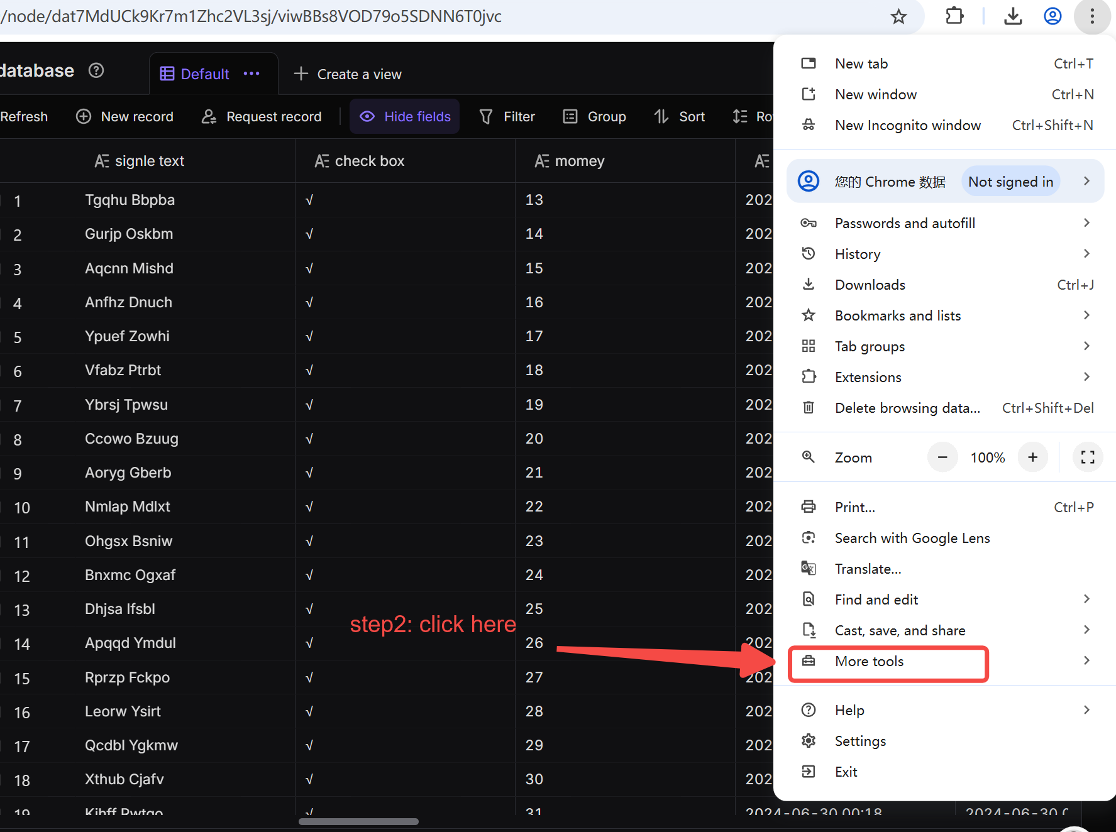Click the Refresh button

(x=24, y=116)
